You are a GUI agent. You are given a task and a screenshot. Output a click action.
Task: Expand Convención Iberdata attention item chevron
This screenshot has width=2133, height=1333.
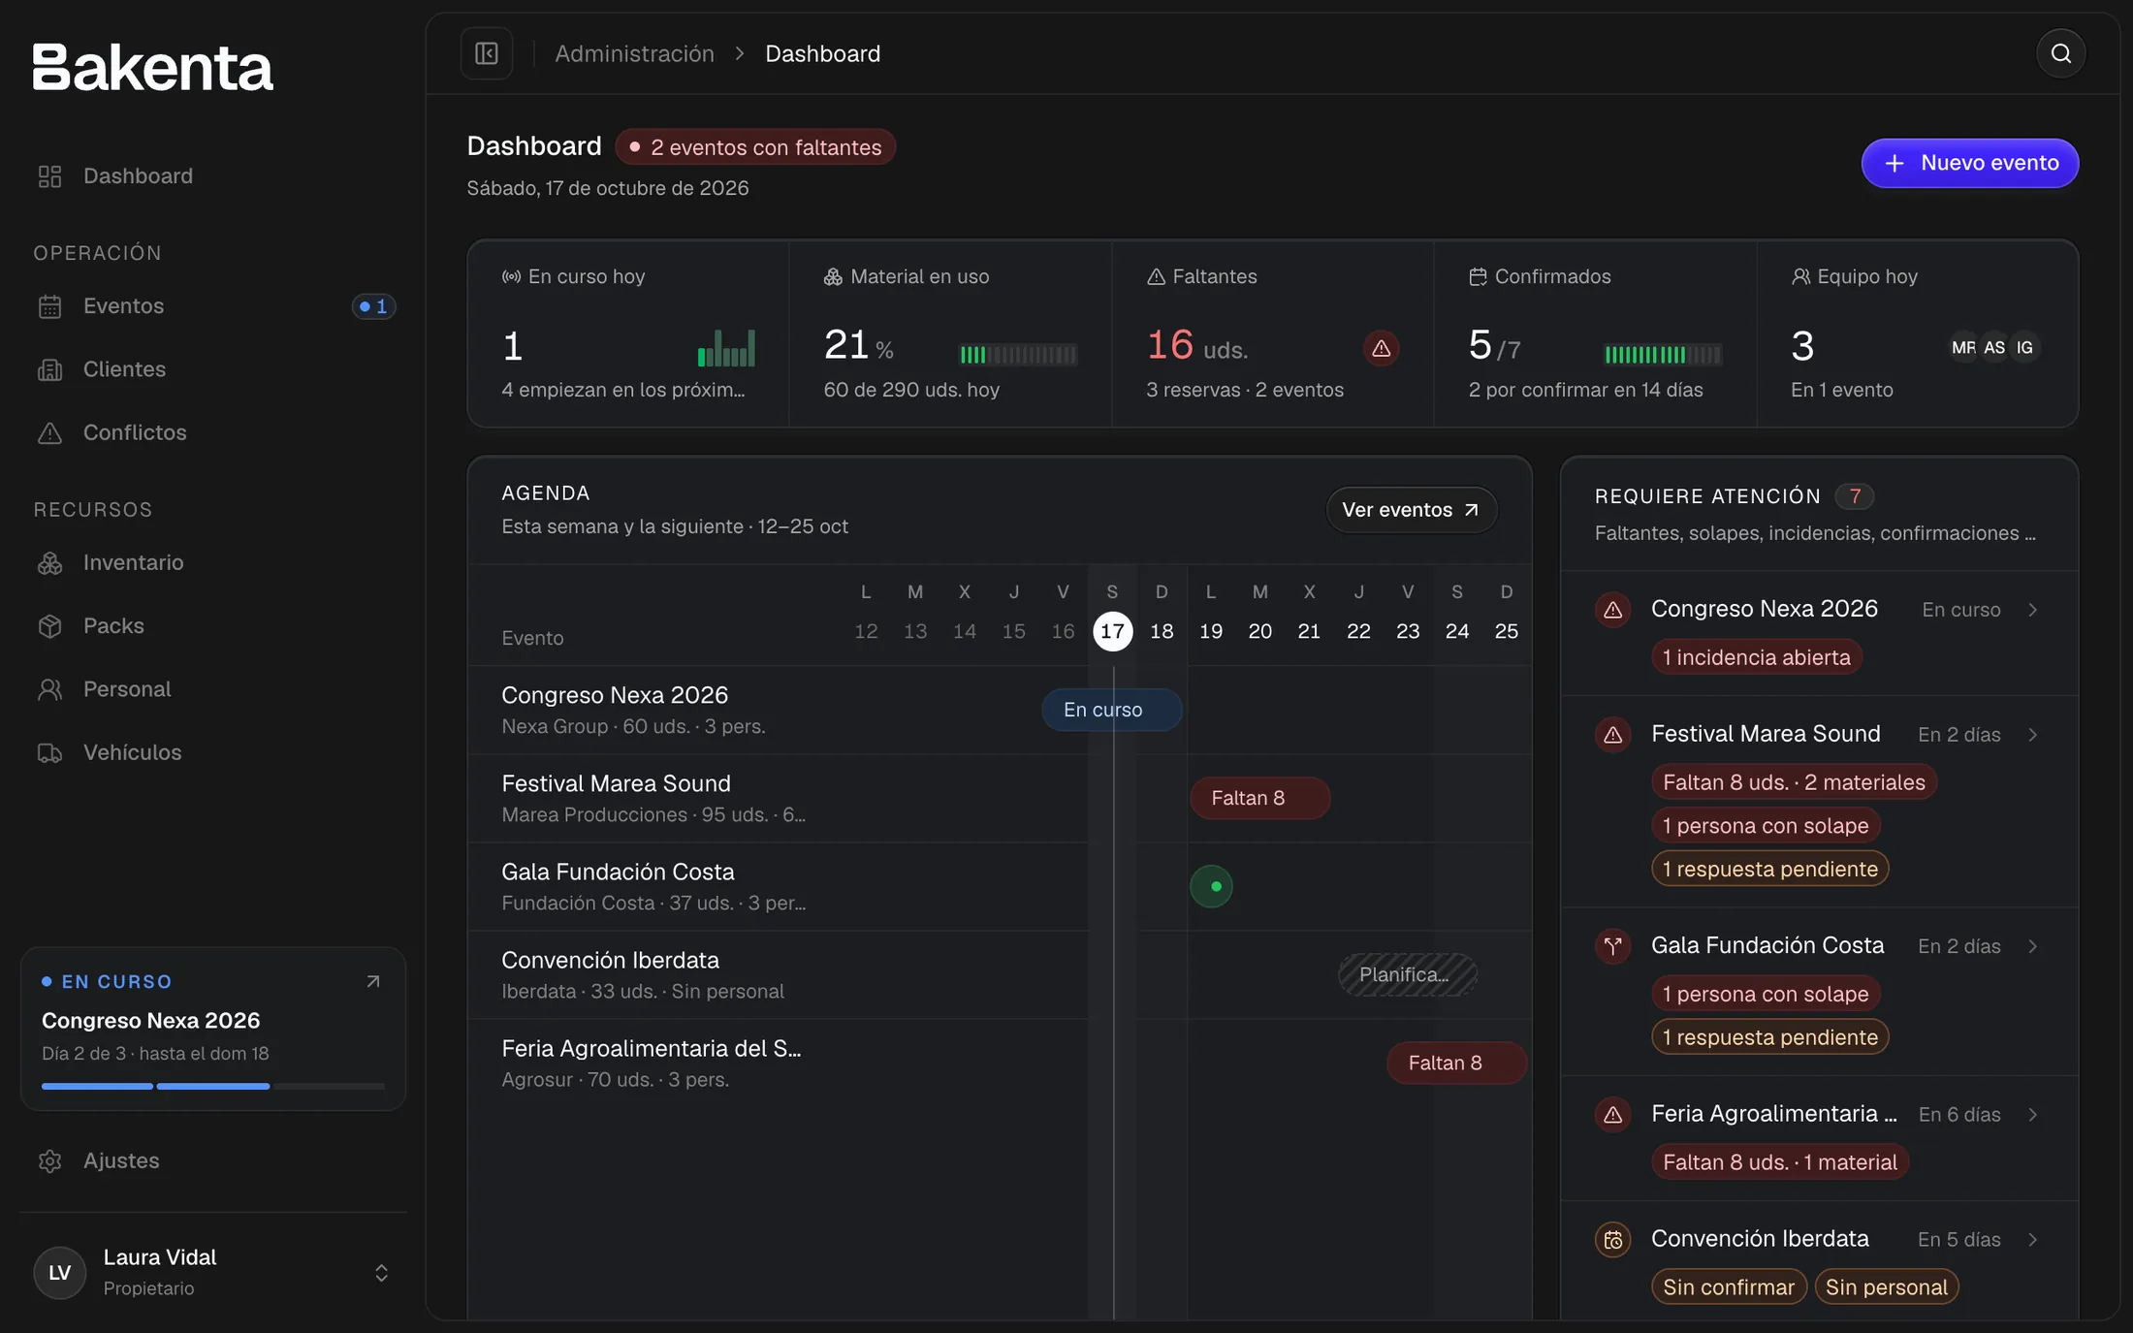click(2033, 1240)
